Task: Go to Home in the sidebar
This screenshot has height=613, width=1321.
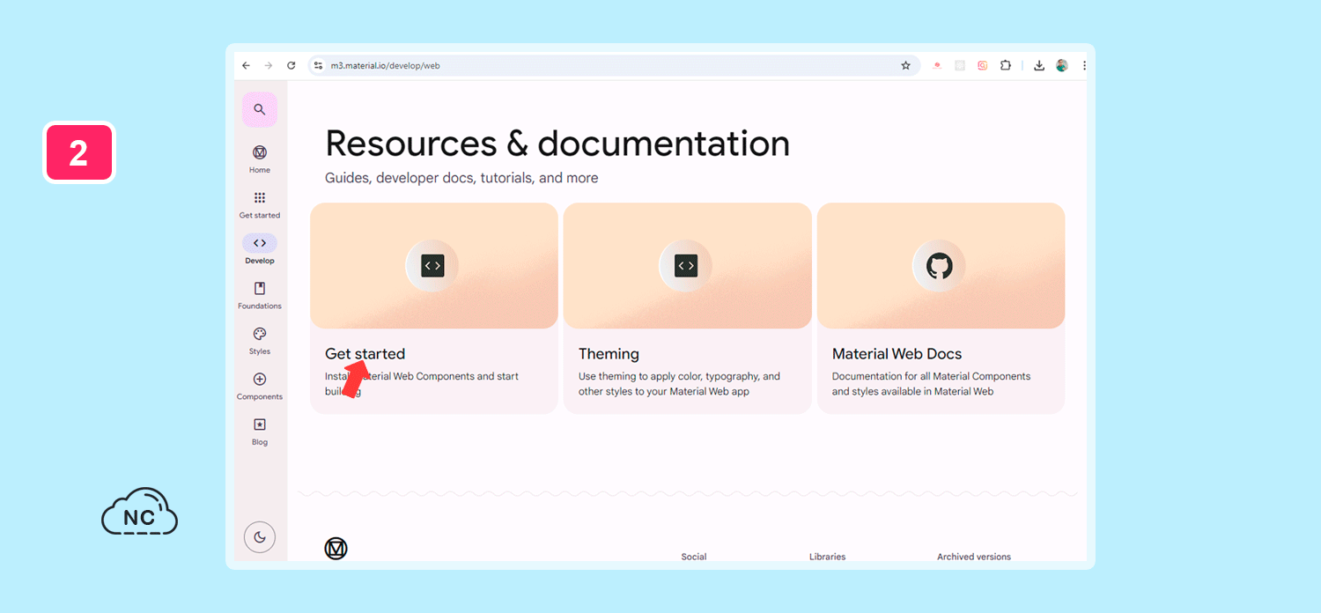Action: tap(260, 159)
